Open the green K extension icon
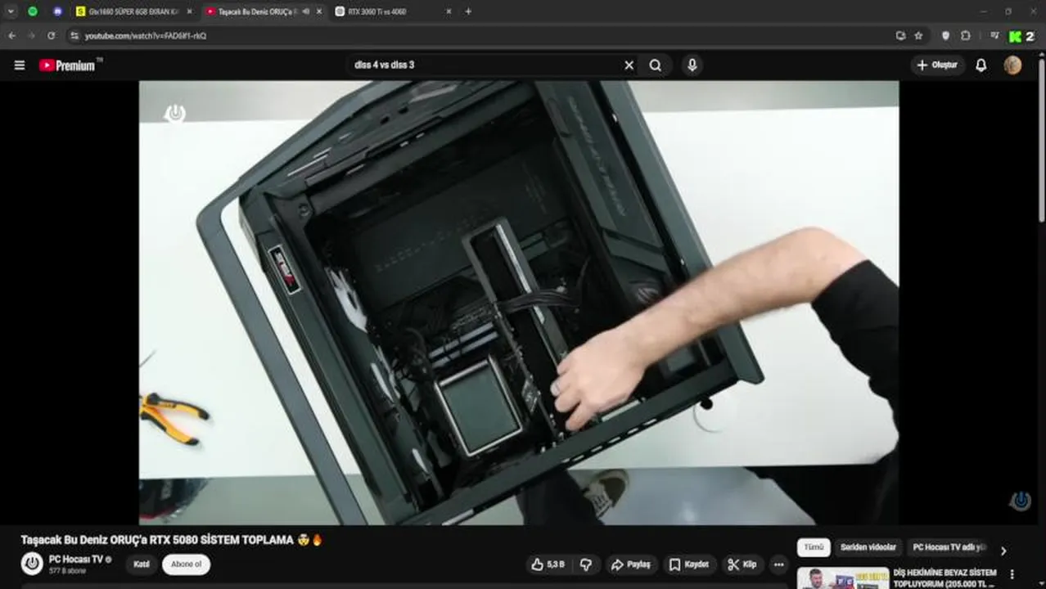The width and height of the screenshot is (1046, 589). tap(1015, 36)
